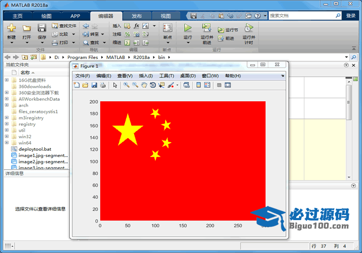This screenshot has width=362, height=253.
Task: Select the Rotate 3D tool
Action: point(153,85)
